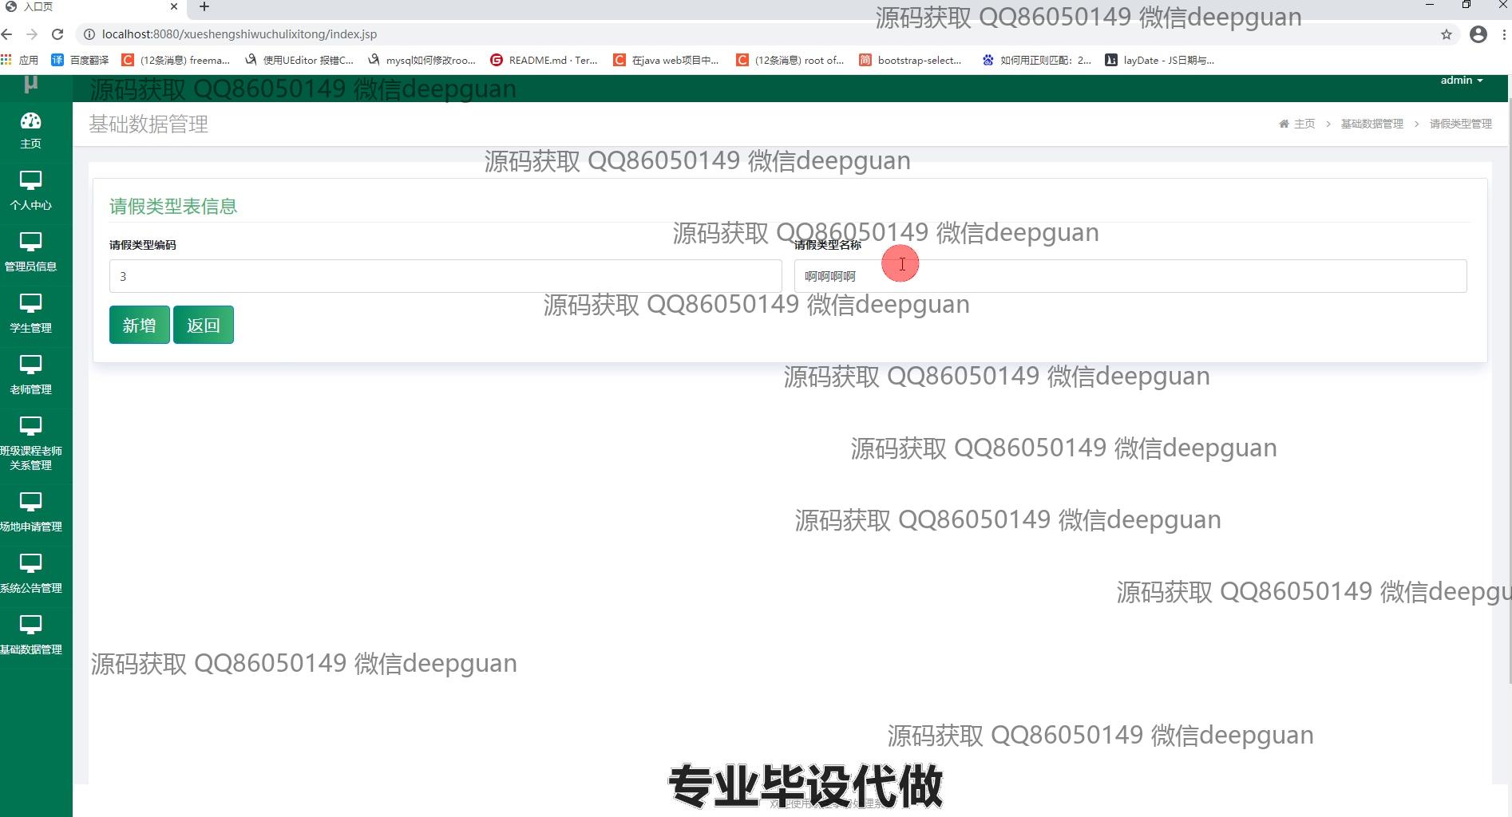
Task: Click the 基础数据管理 breadcrumb link
Action: point(1371,124)
